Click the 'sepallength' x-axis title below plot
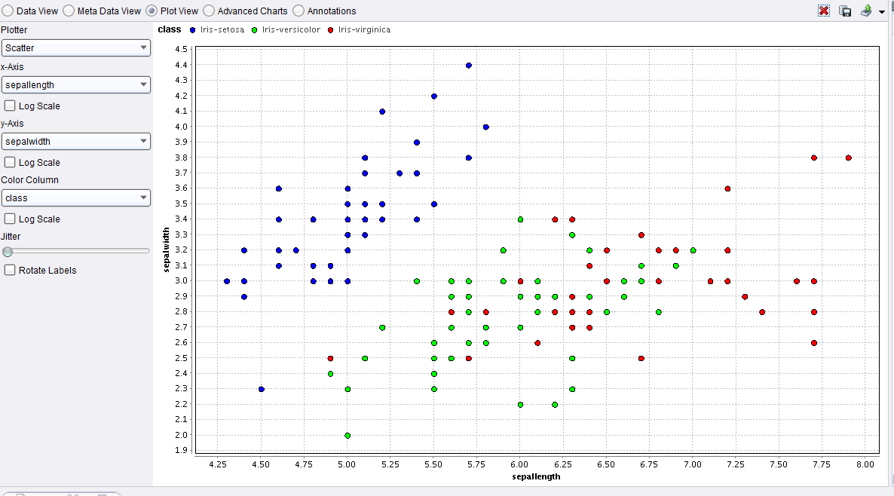The width and height of the screenshot is (894, 496). click(536, 476)
